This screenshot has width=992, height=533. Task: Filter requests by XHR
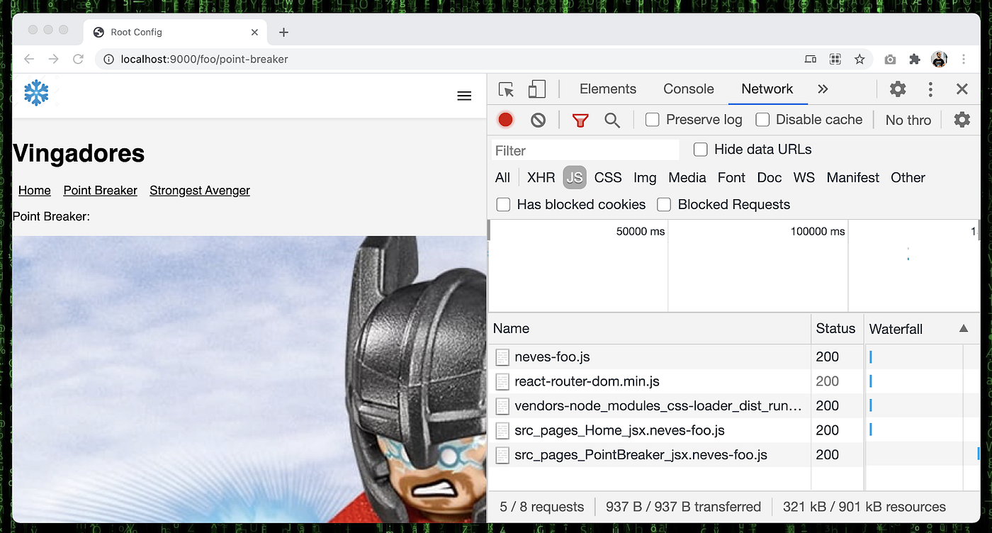[541, 178]
